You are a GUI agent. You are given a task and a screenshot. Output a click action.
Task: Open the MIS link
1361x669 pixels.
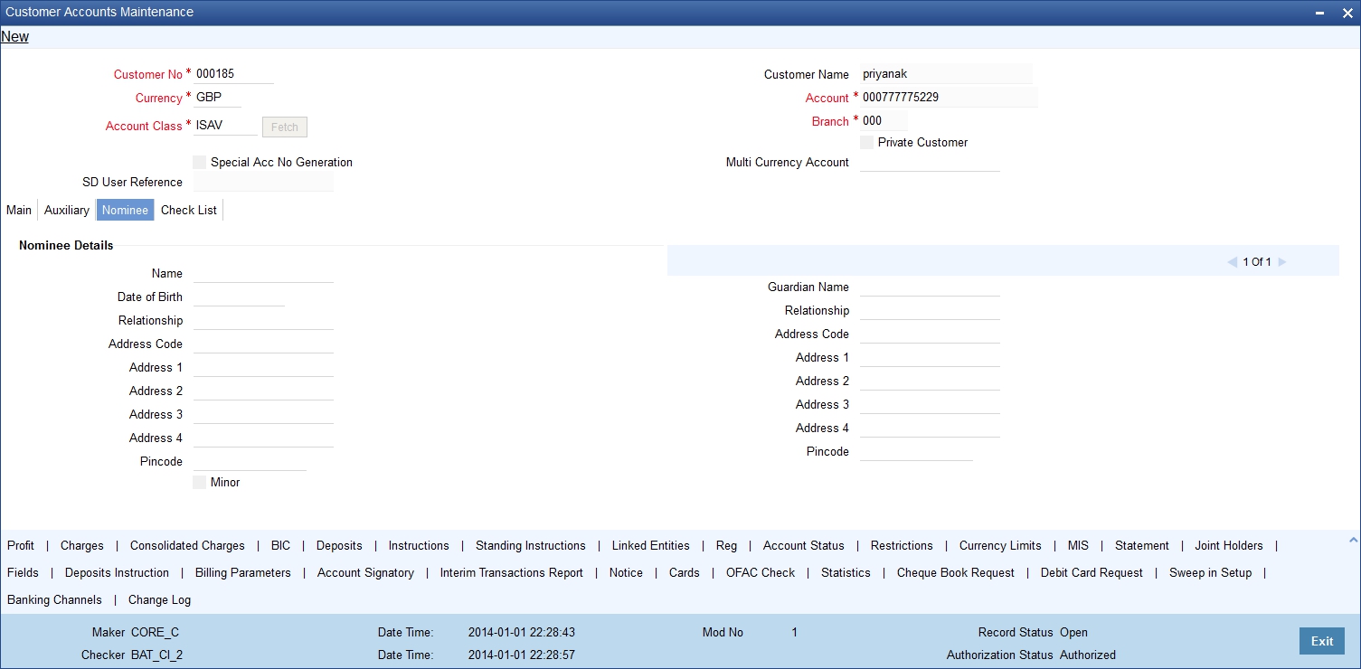point(1078,545)
